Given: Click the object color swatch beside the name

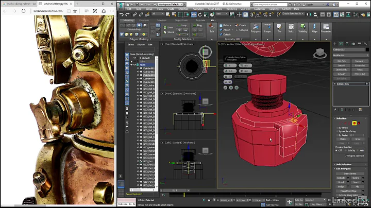Looking at the screenshot, I should click(367, 49).
